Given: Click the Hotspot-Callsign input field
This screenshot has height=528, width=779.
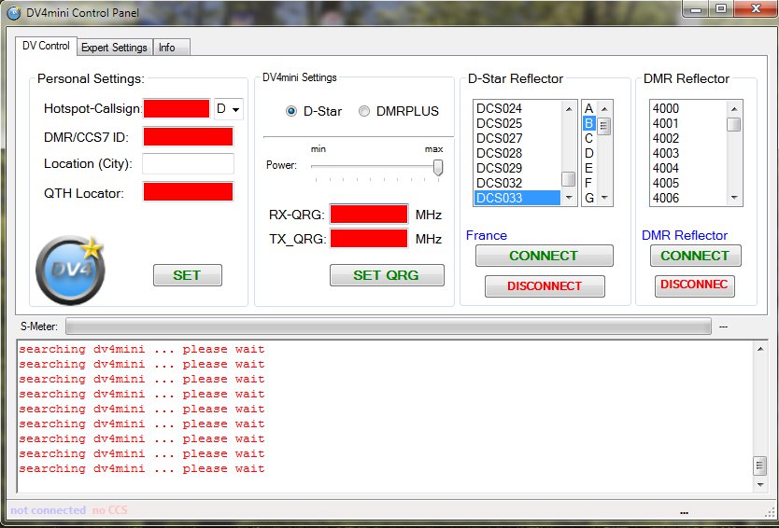Looking at the screenshot, I should tap(177, 109).
